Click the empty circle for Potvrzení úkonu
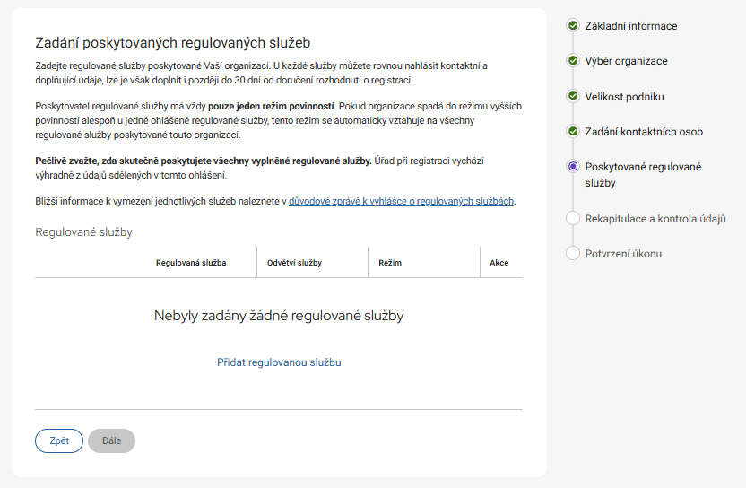Image resolution: width=746 pixels, height=488 pixels. coord(573,254)
